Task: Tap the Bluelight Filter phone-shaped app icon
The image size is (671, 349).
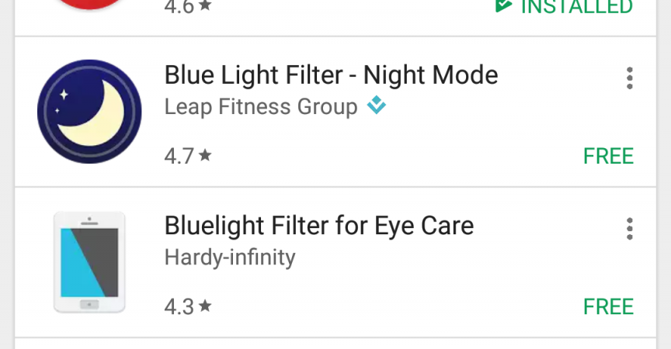Action: pyautogui.click(x=89, y=262)
